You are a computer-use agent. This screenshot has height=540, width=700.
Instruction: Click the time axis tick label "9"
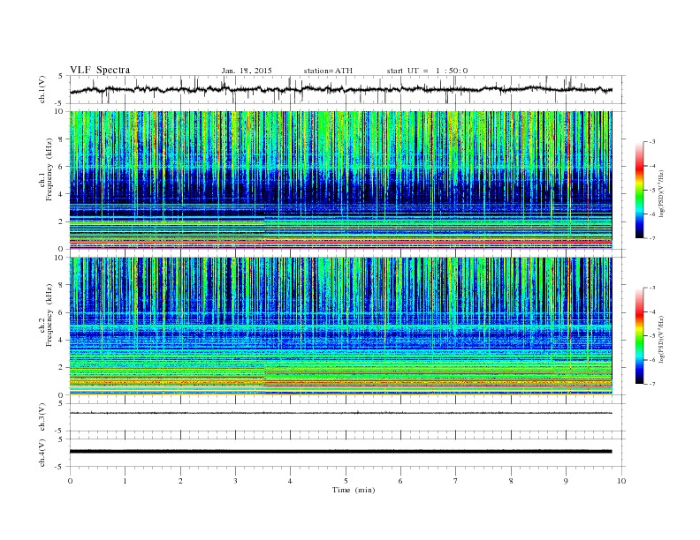coord(566,481)
